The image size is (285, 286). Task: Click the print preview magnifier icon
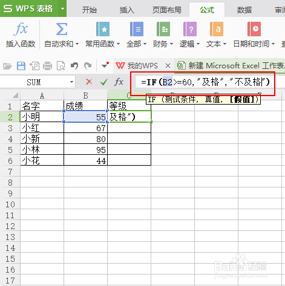(x=61, y=66)
